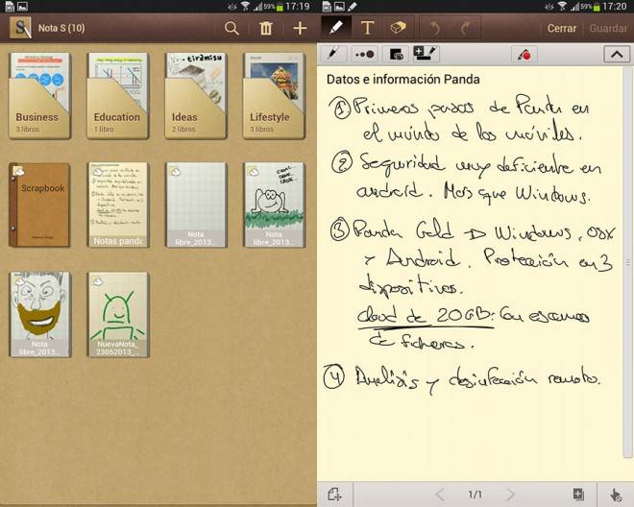
Task: Open the Notas panda note
Action: tap(118, 205)
